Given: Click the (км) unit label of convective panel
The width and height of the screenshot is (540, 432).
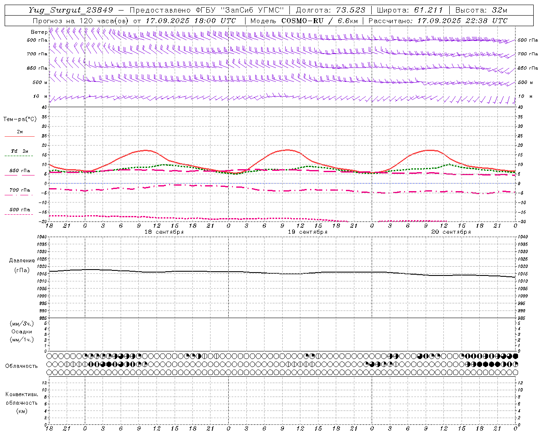Looking at the screenshot, I should coord(22,411).
